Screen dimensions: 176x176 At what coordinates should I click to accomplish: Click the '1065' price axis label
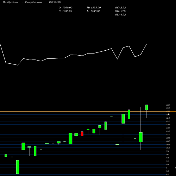coord(168,141)
